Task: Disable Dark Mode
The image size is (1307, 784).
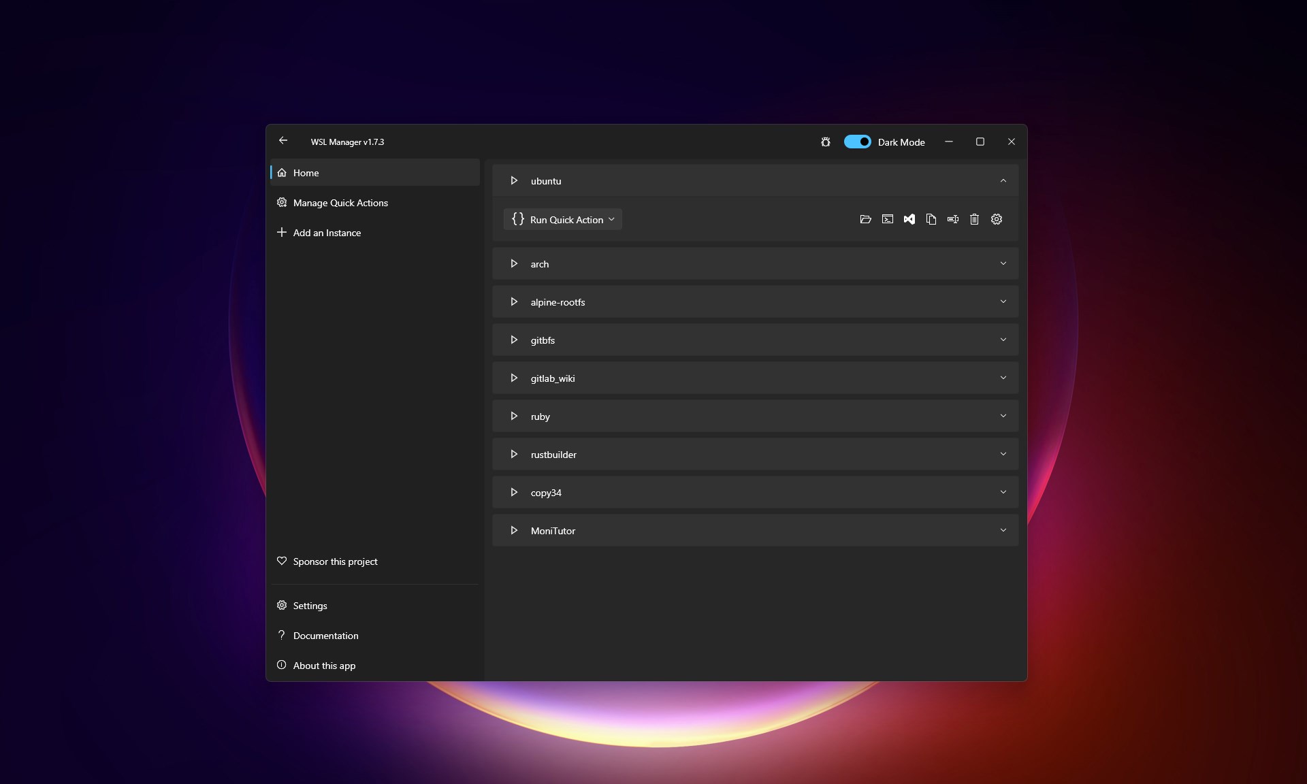Action: click(x=858, y=142)
